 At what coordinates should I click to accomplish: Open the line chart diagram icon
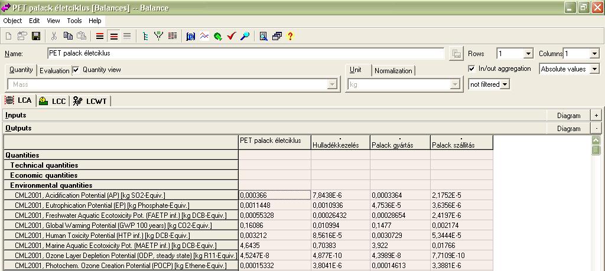pyautogui.click(x=204, y=36)
